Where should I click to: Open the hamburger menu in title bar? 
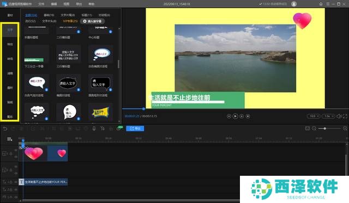pos(328,4)
